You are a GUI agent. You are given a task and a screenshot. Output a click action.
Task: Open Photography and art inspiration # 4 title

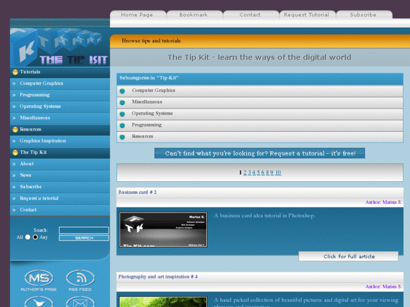158,277
